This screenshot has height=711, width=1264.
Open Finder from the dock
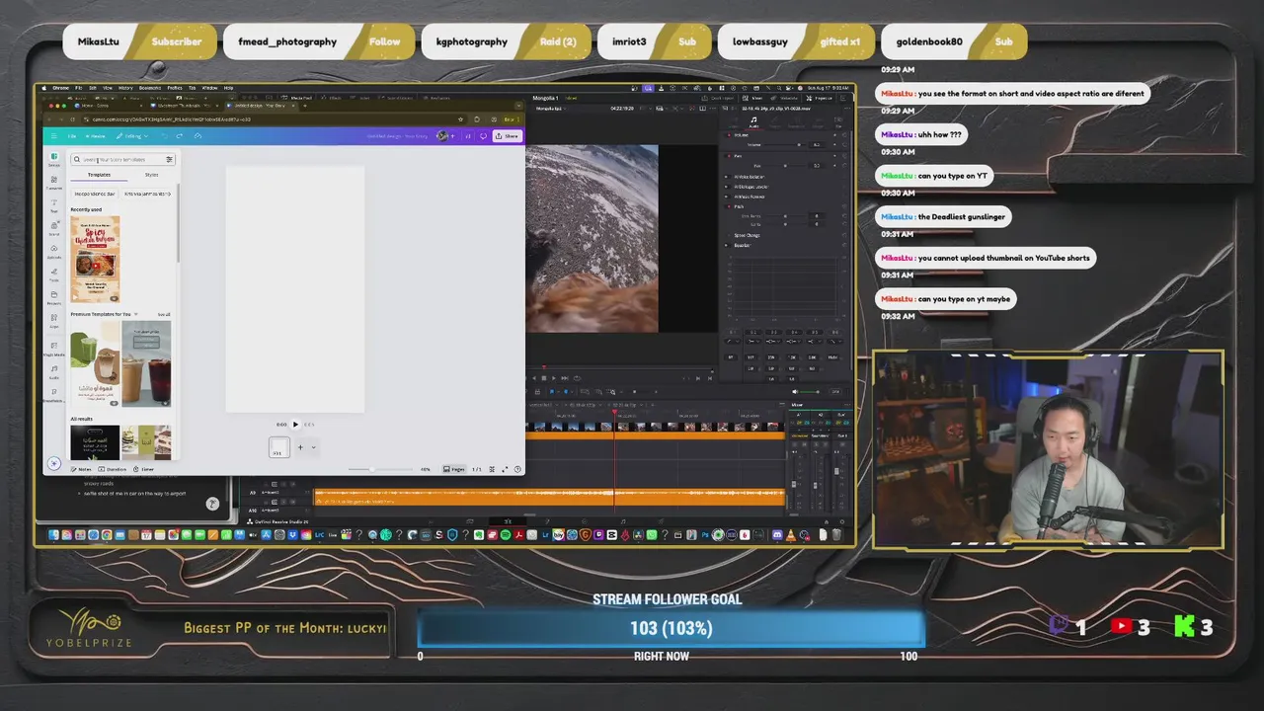[53, 534]
